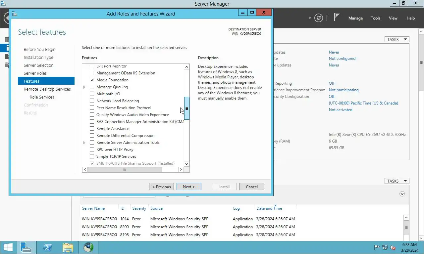The image size is (424, 254).
Task: Uncheck the Media Foundation checkbox
Action: pos(92,80)
